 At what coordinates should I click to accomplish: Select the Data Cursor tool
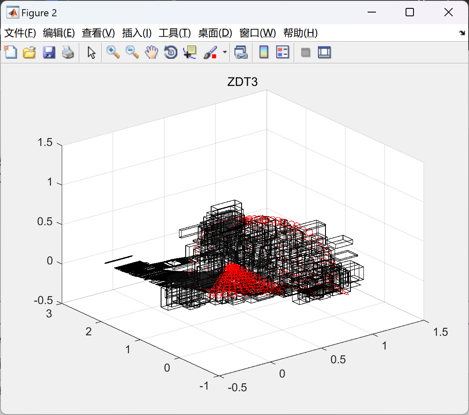pos(190,52)
